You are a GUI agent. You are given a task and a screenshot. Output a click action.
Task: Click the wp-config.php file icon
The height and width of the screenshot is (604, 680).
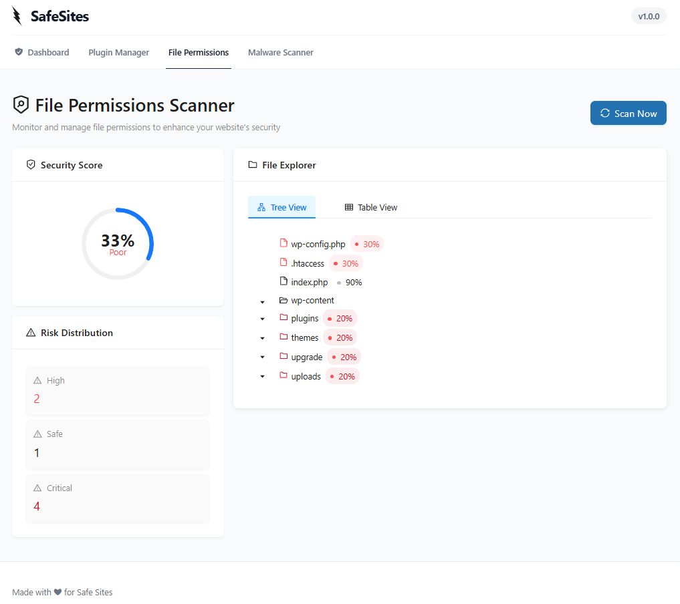(283, 244)
